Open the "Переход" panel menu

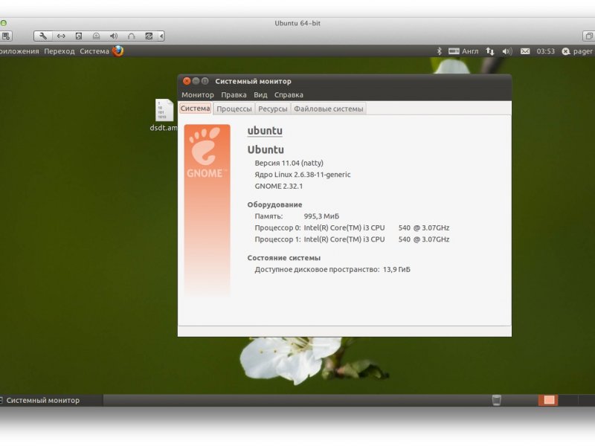[59, 51]
